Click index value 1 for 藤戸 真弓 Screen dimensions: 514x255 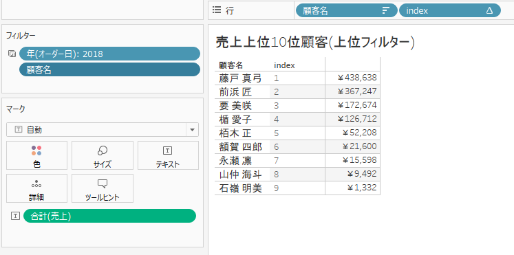[x=276, y=78]
